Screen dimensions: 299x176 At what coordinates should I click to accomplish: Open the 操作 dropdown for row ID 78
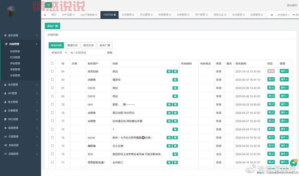coord(284,113)
